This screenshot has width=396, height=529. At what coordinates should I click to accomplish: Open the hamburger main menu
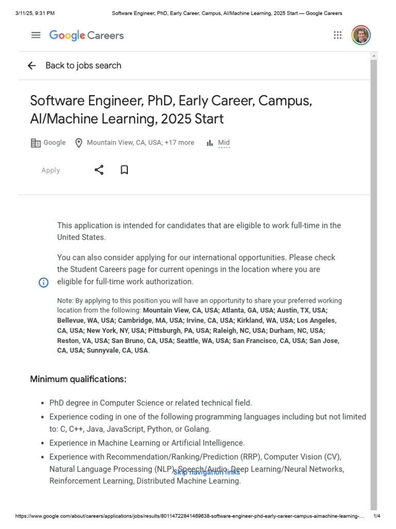(x=36, y=35)
